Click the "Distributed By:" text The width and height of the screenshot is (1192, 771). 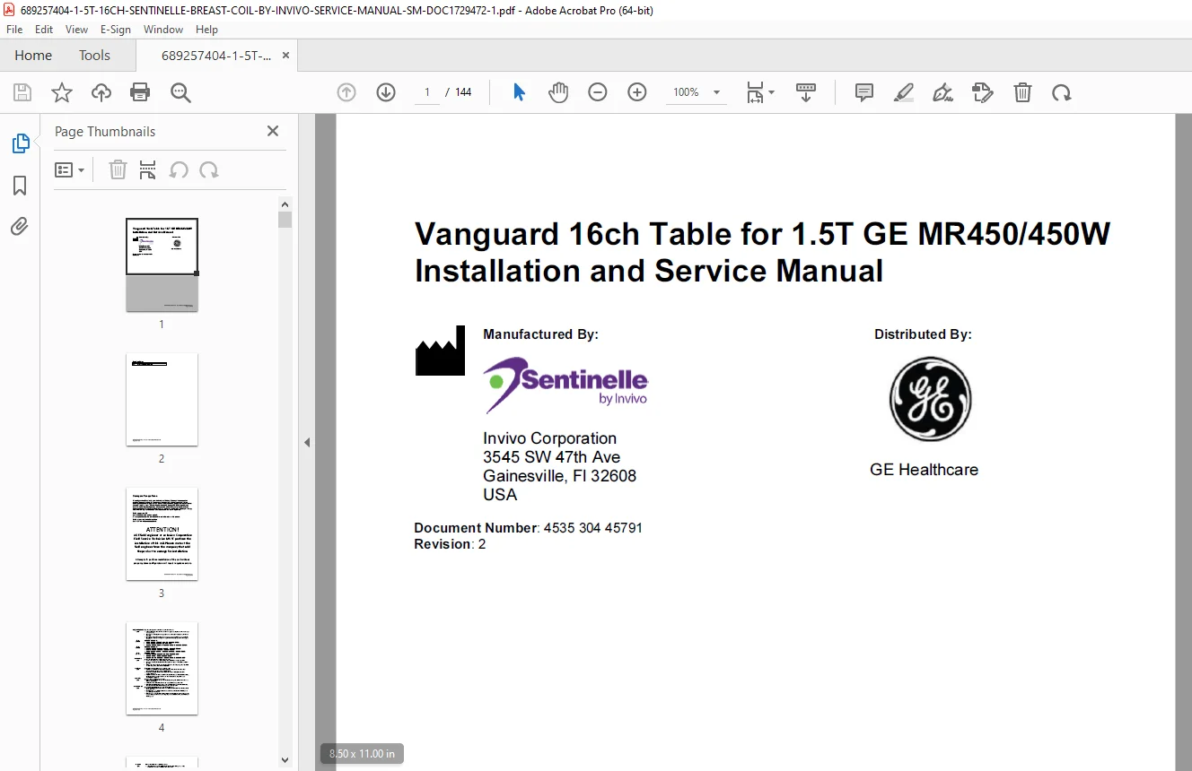(923, 334)
